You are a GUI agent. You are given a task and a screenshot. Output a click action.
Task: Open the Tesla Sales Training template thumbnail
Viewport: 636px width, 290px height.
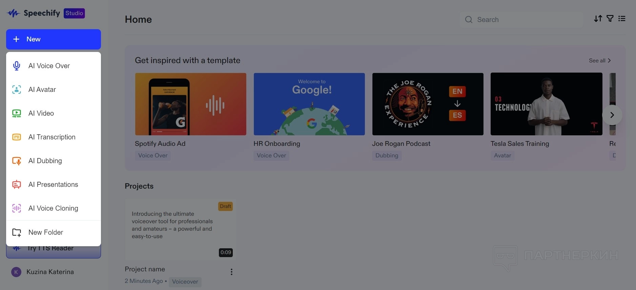(x=547, y=104)
